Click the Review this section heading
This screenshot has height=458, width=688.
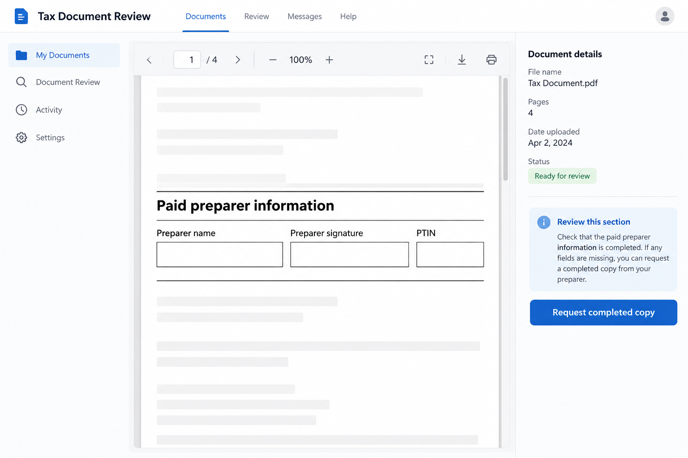[593, 222]
